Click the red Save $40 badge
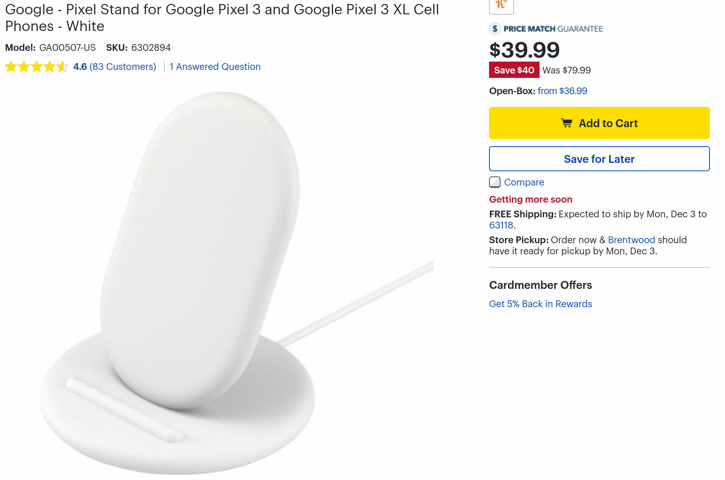 pos(514,70)
